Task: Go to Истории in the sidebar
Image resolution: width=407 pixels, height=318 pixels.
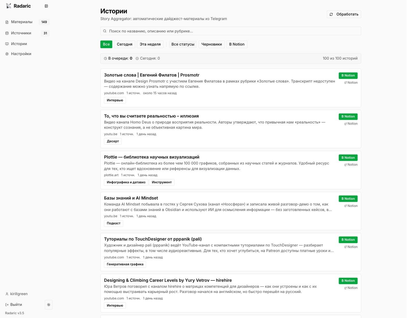Action: pyautogui.click(x=19, y=44)
